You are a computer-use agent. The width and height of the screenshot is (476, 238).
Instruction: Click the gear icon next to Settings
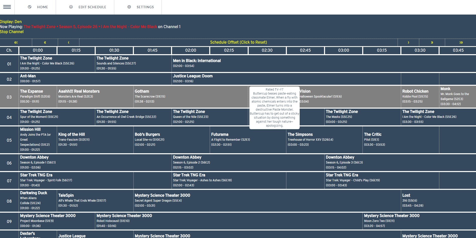coord(129,7)
